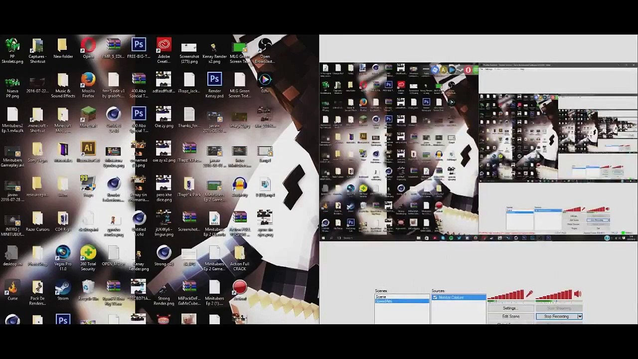638x359 pixels.
Task: Open OBS Settings... button
Action: click(510, 308)
